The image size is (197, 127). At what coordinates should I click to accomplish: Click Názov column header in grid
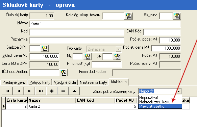(x=52, y=100)
